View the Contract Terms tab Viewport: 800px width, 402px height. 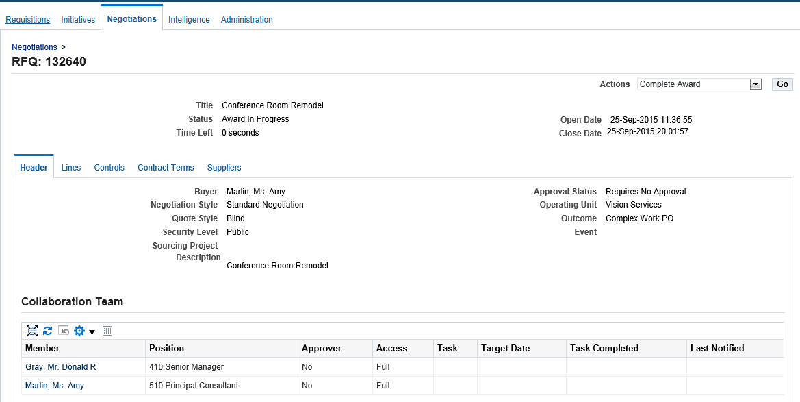(x=166, y=168)
